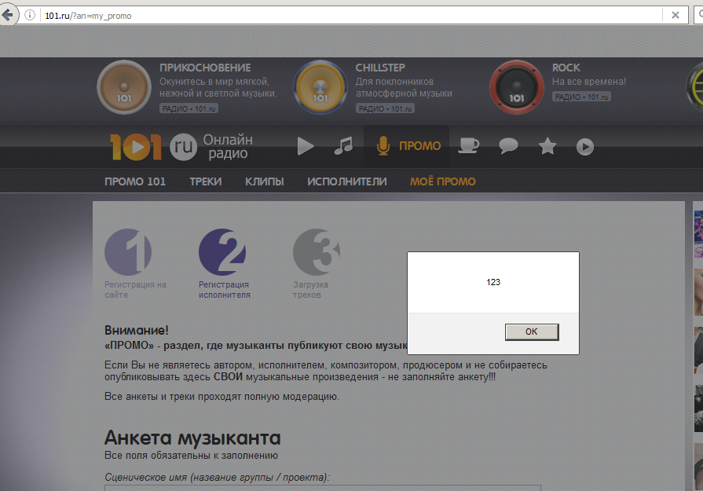703x491 pixels.
Task: Click the Внимание! heading
Action: point(137,331)
